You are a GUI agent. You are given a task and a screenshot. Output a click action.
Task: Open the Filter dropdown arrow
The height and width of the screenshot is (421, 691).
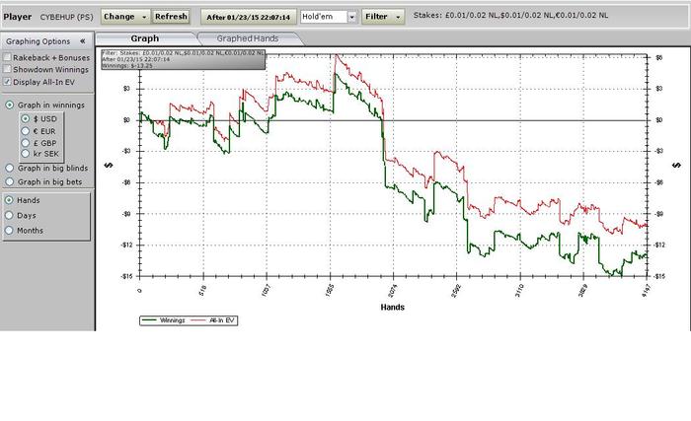coord(398,17)
